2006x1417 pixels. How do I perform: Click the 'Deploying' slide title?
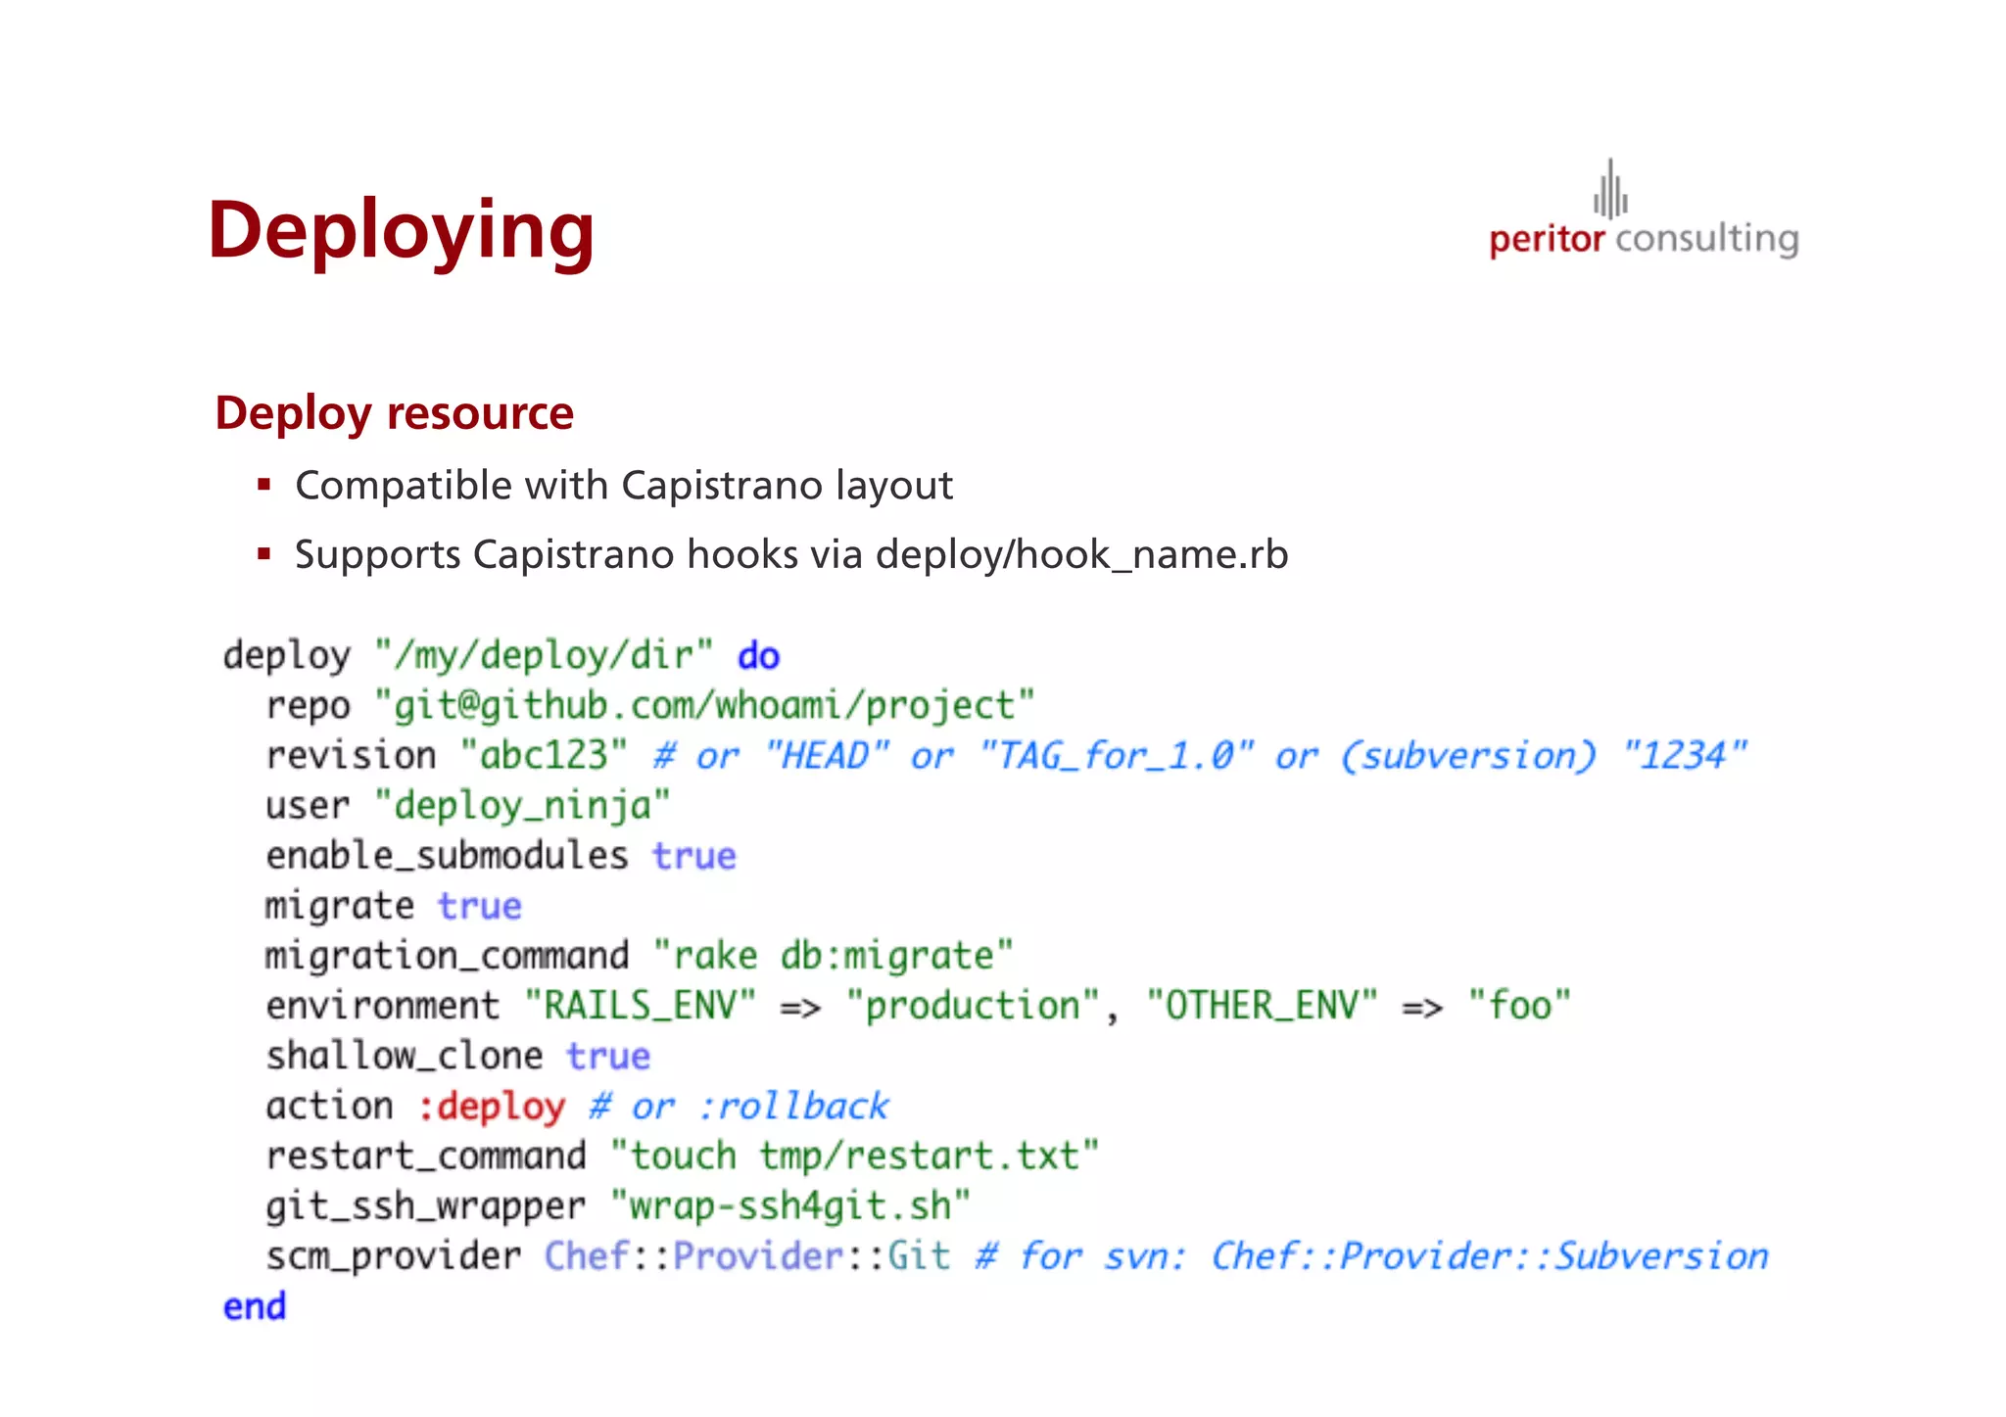401,231
